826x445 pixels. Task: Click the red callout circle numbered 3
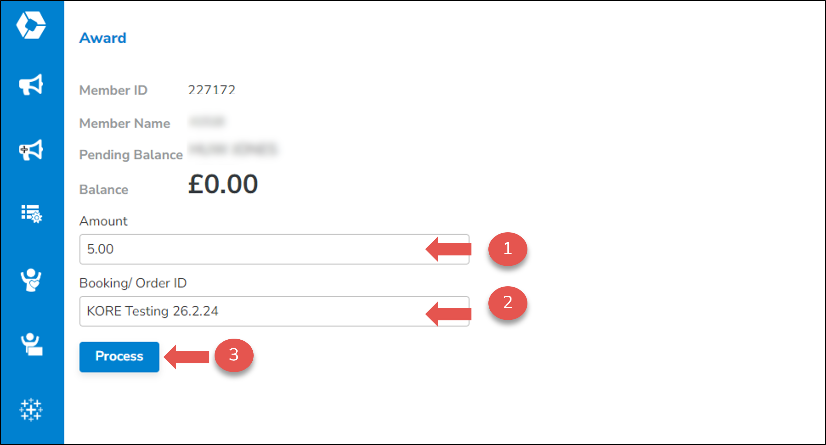pos(234,355)
